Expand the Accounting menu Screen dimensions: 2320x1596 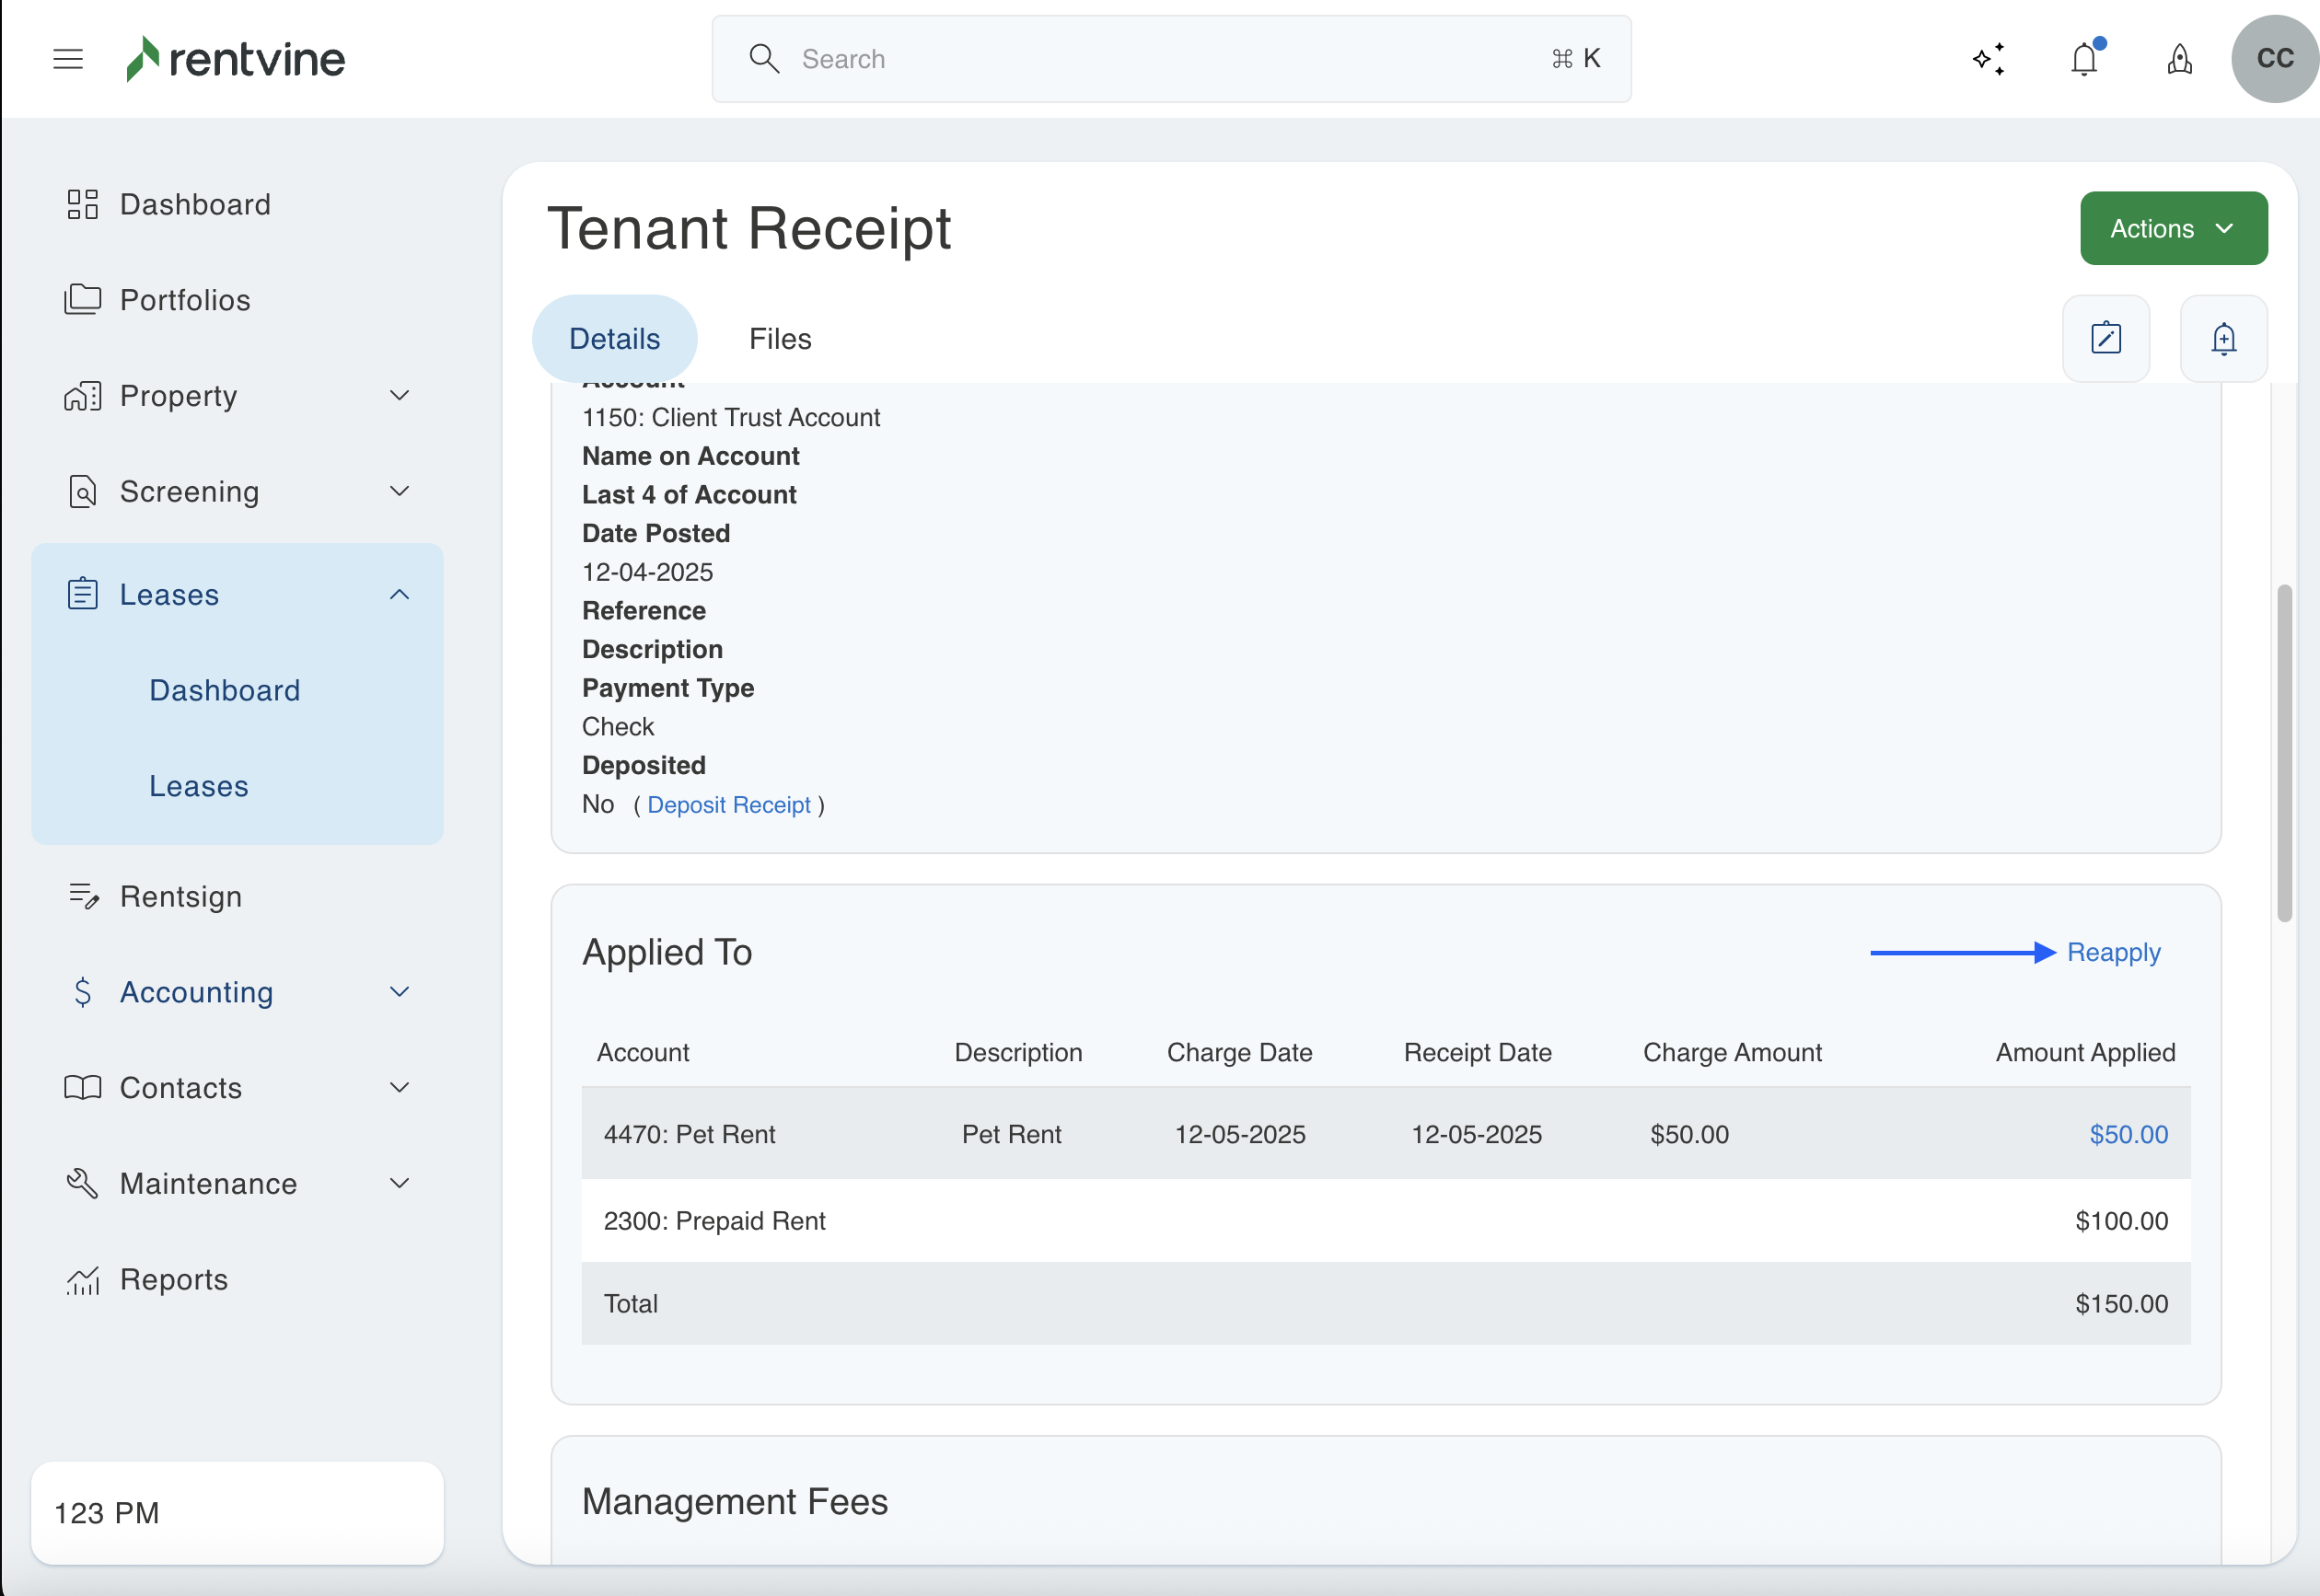point(399,991)
